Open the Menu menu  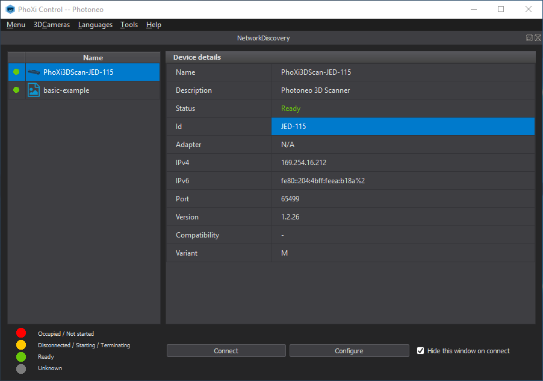click(x=16, y=25)
